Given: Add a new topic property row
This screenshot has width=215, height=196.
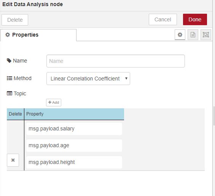Looking at the screenshot, I should click(x=54, y=103).
